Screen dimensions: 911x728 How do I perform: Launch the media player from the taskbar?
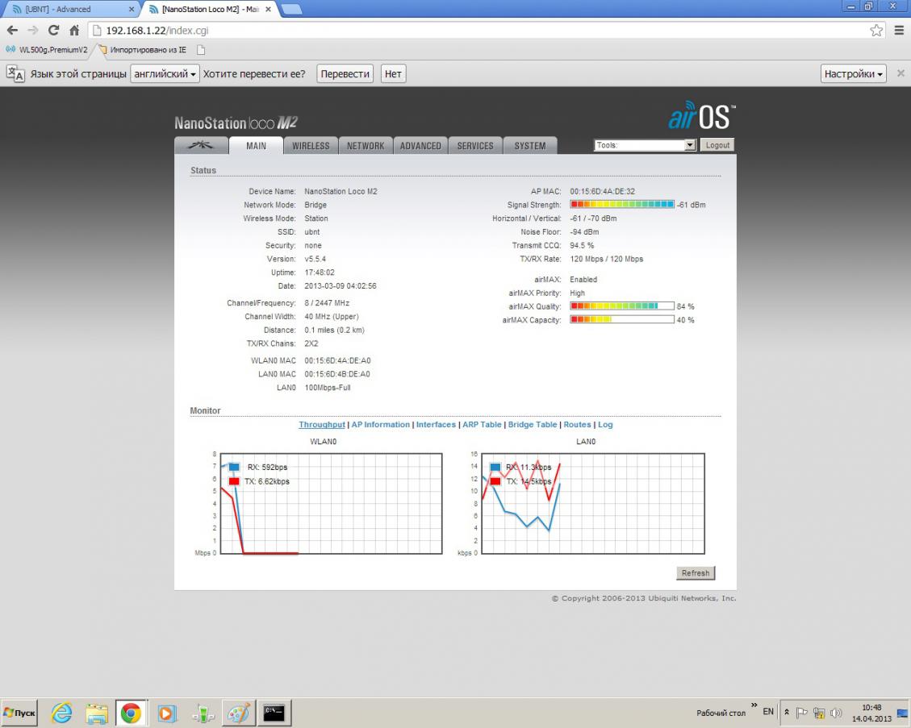(167, 713)
